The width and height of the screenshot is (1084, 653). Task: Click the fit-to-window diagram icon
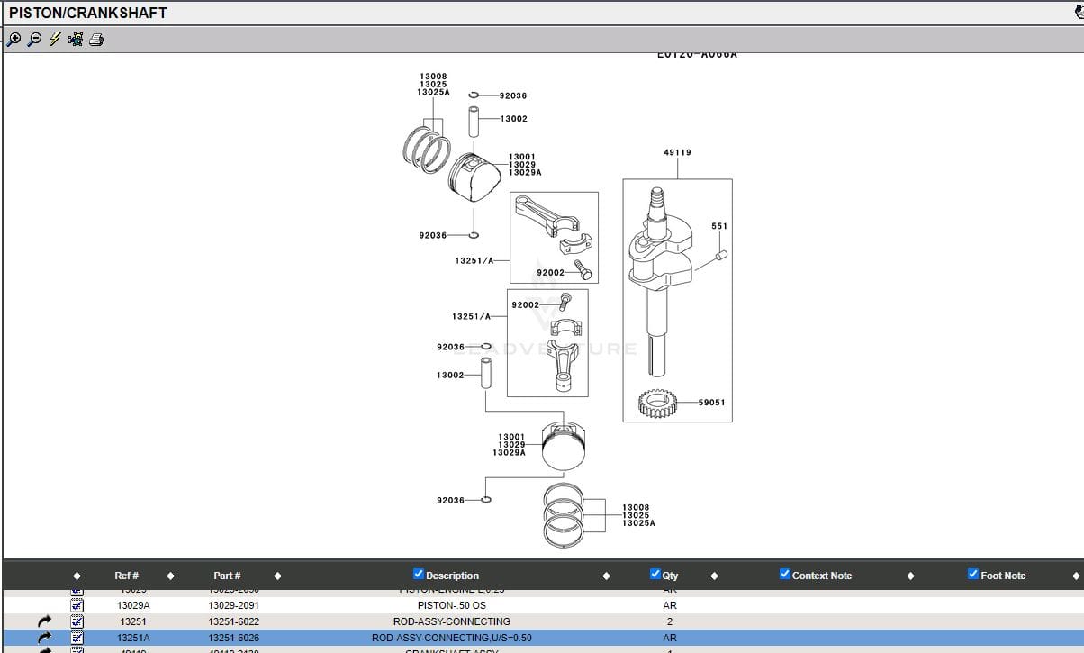click(76, 39)
